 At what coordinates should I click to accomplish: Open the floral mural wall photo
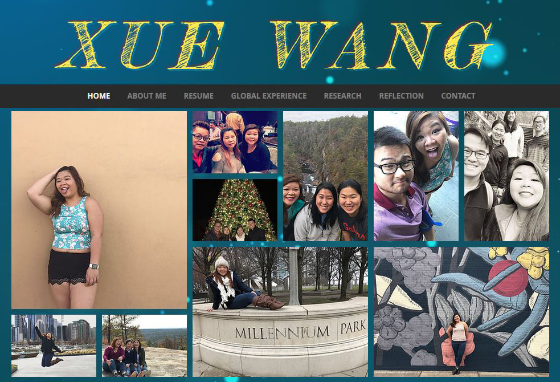tap(461, 312)
